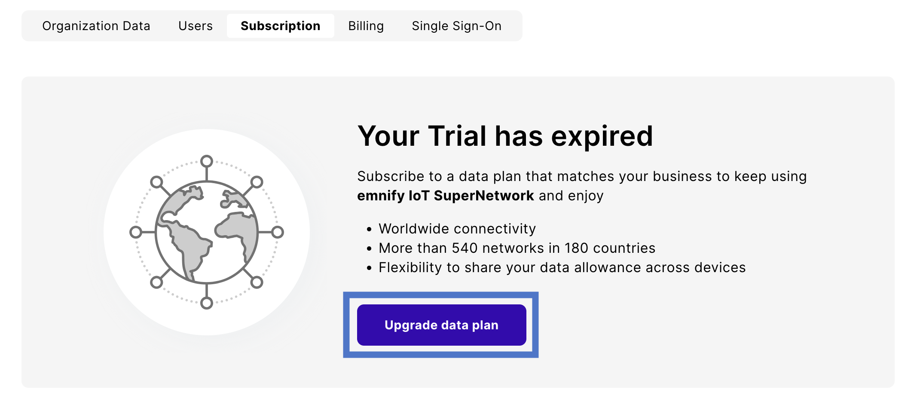Click the "Subscribe to a data plan" sentence
Image resolution: width=917 pixels, height=408 pixels.
click(582, 176)
